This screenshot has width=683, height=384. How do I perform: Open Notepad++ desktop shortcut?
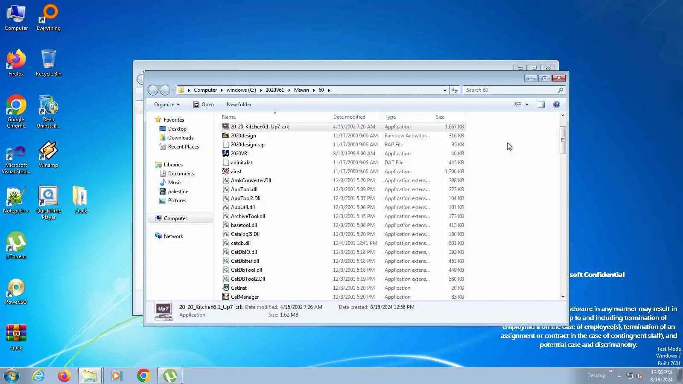tap(16, 200)
